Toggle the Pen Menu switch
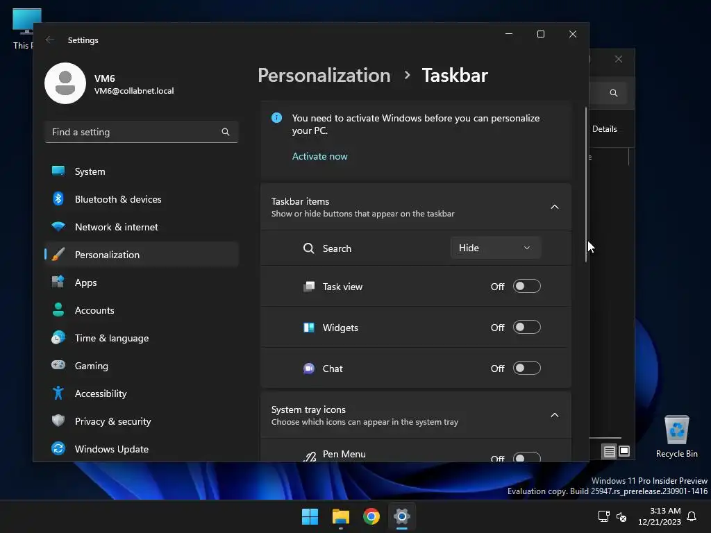Image resolution: width=711 pixels, height=533 pixels. coord(527,457)
